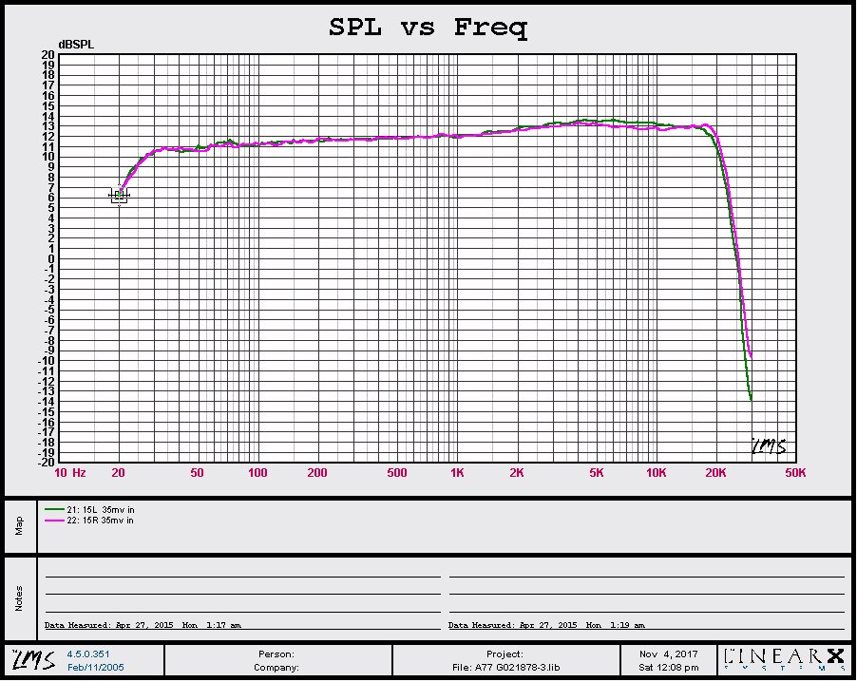
Task: Click the dBSPL axis unit label
Action: [76, 45]
